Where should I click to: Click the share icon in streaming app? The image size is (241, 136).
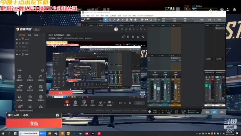coord(143,37)
